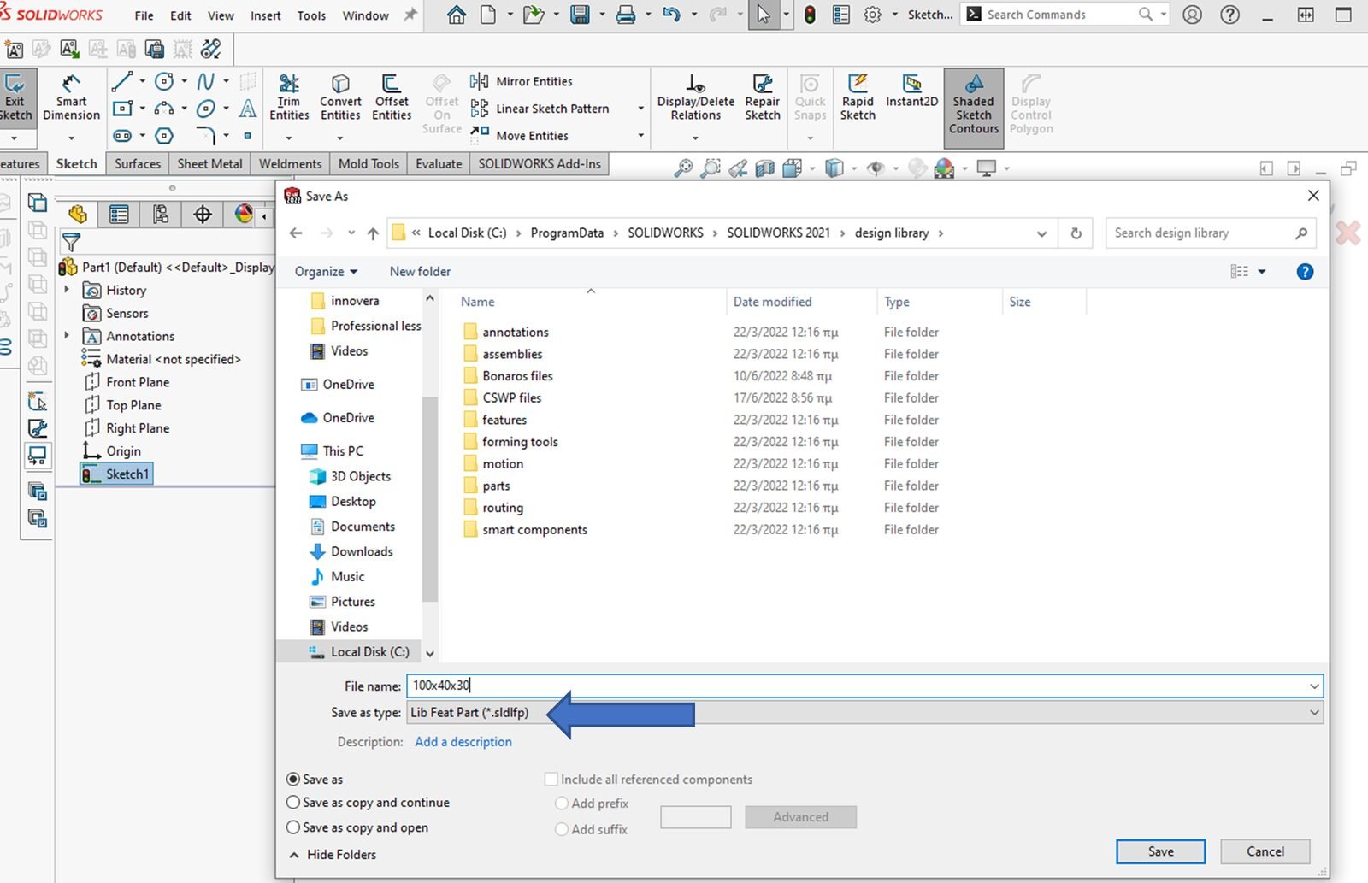Select 'Save as copy and continue' option
Screen dimensions: 1368x883
tap(293, 803)
